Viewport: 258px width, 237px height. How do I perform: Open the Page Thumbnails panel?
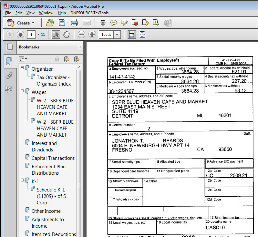coord(9,47)
